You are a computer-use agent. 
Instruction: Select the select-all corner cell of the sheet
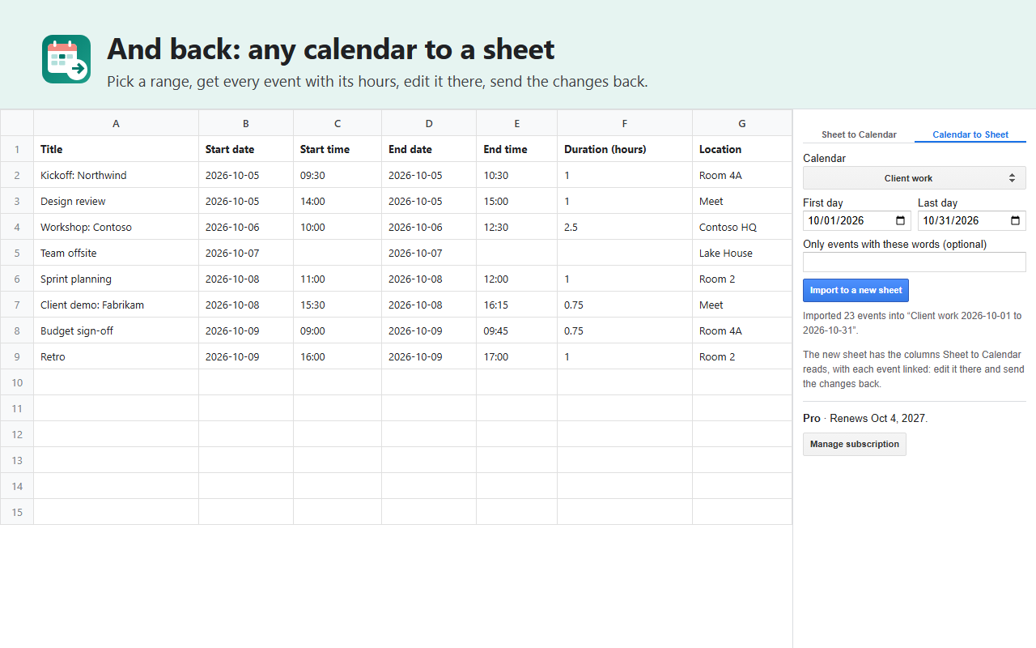point(17,123)
